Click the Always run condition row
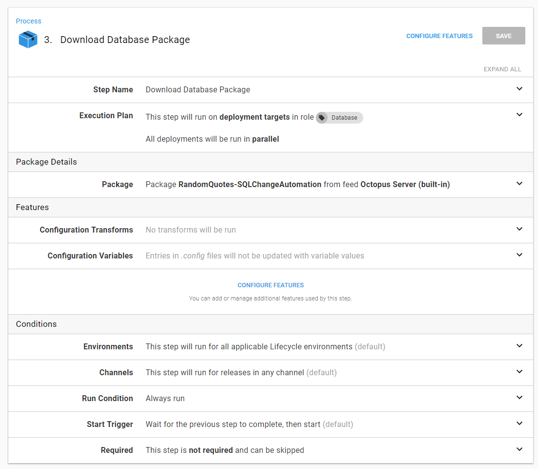 pyautogui.click(x=165, y=399)
